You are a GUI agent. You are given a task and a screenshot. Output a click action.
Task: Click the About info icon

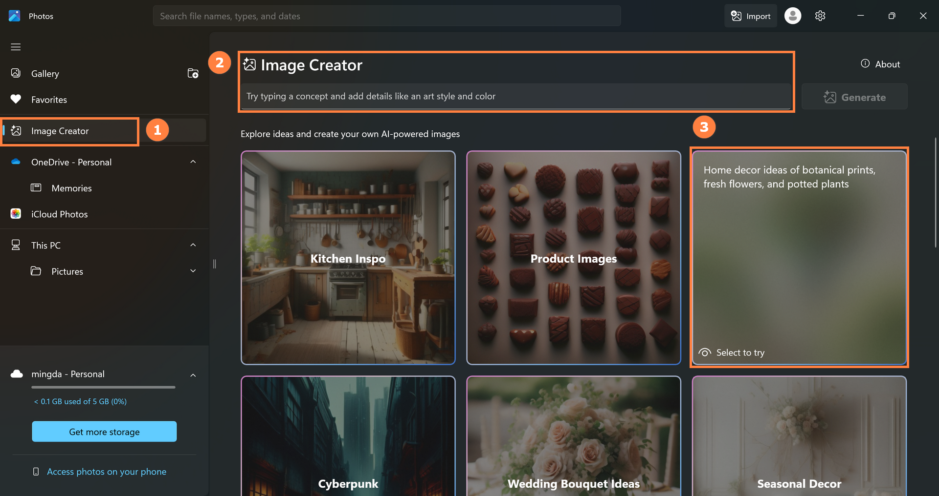point(865,64)
